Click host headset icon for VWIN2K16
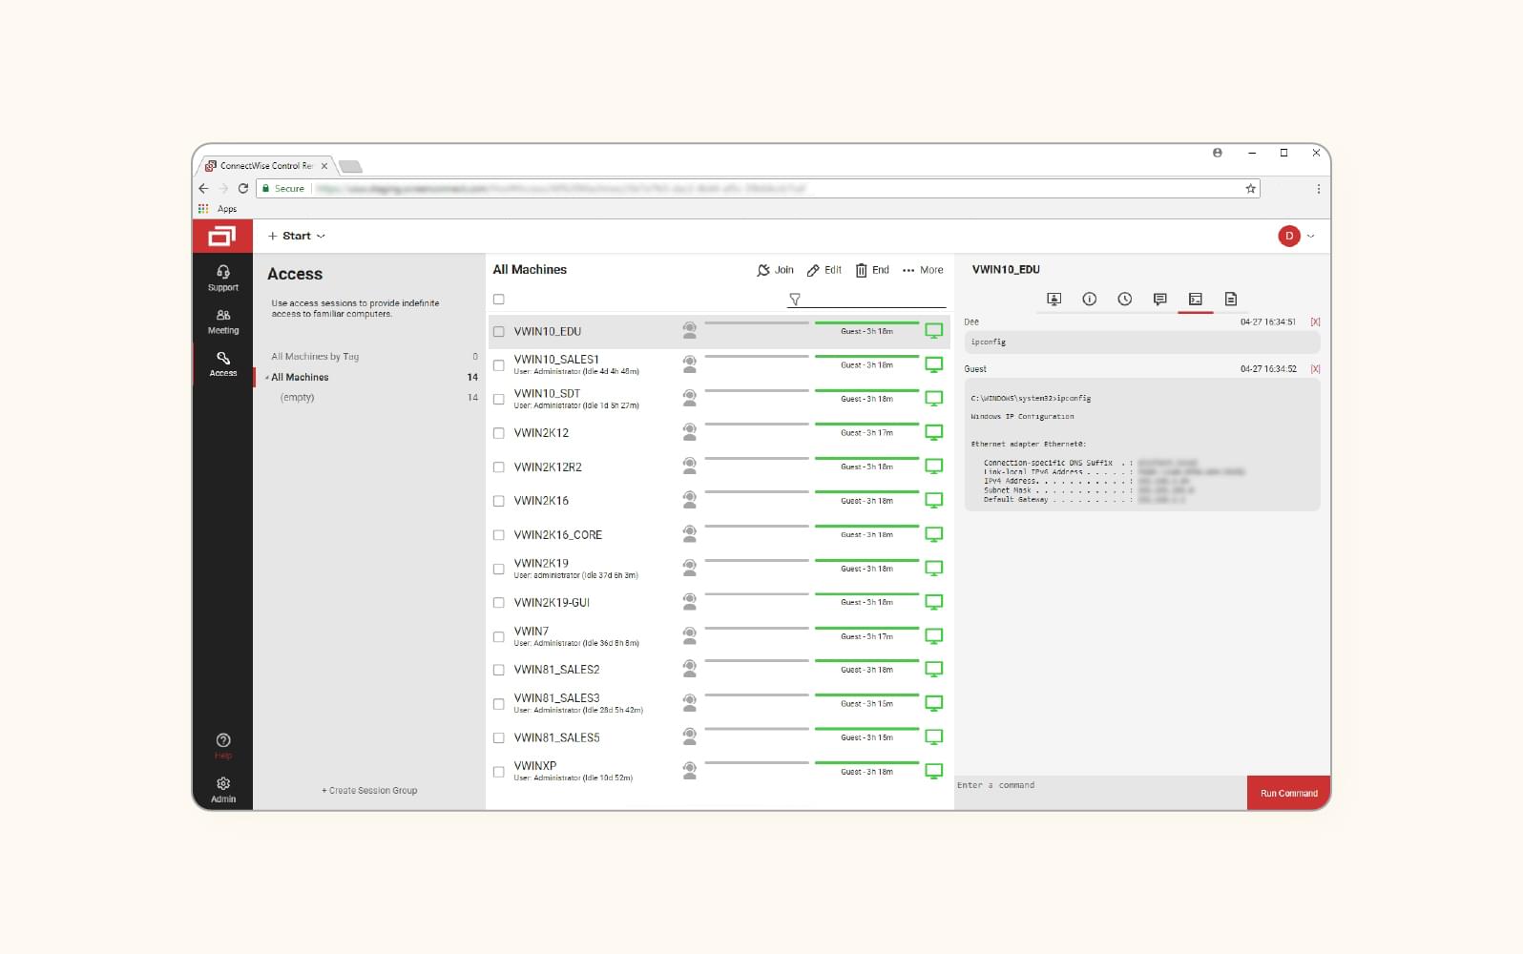The image size is (1523, 954). coord(689,499)
